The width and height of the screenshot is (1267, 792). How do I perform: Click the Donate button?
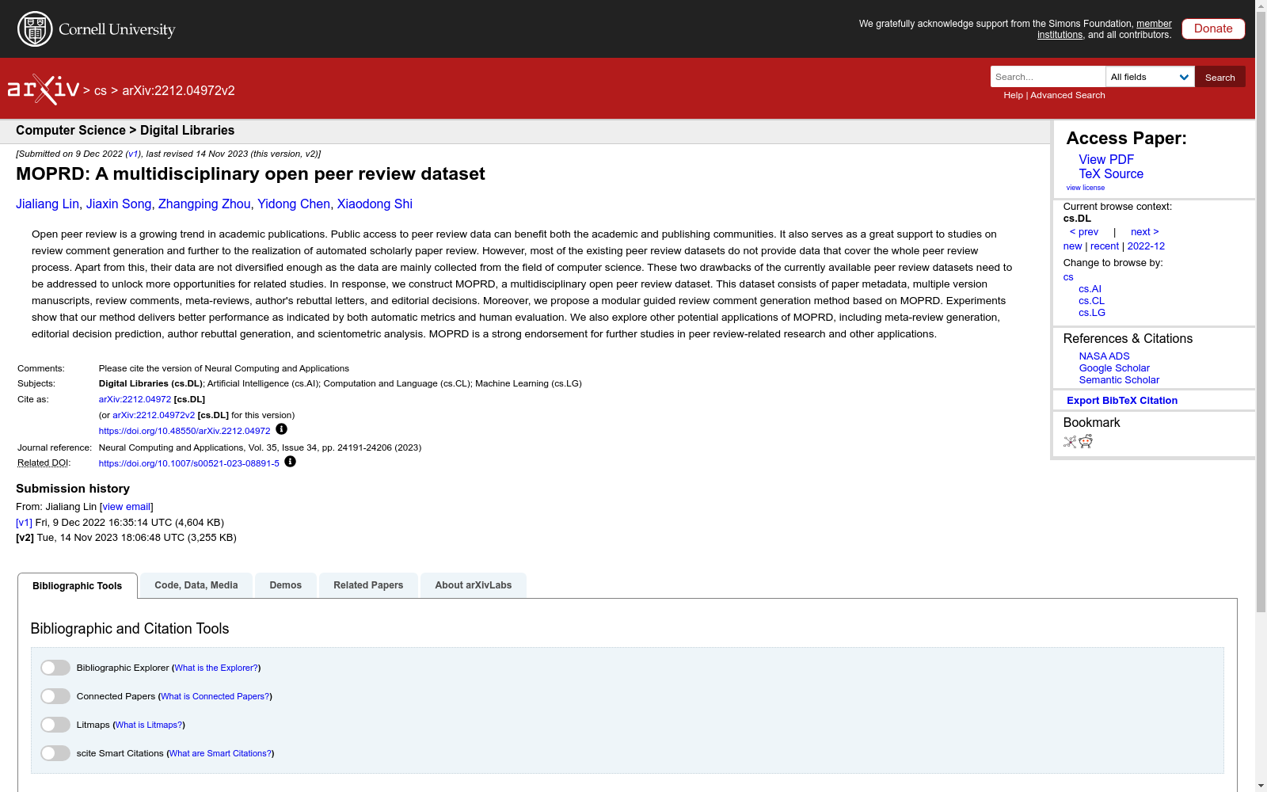point(1213,29)
